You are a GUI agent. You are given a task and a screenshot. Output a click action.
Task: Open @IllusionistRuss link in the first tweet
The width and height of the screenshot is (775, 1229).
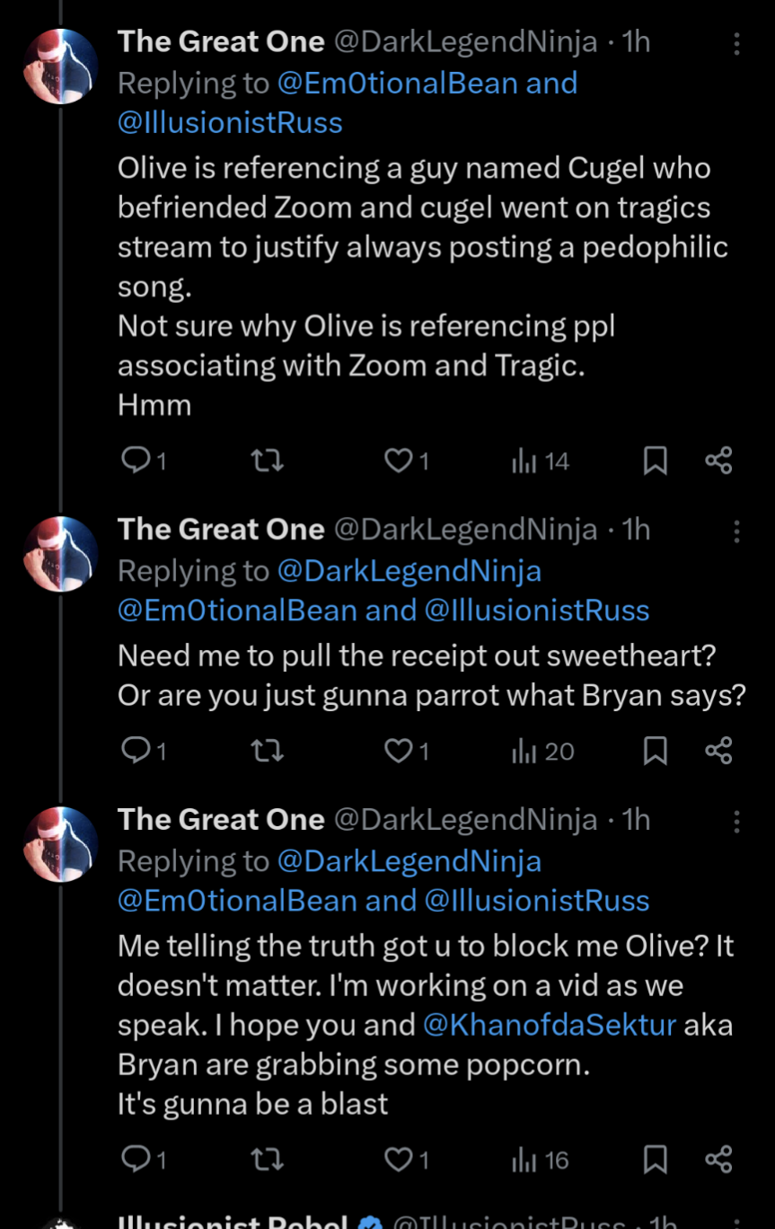coord(230,122)
